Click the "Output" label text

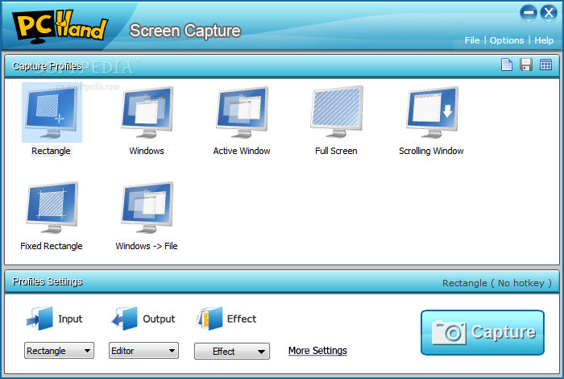click(159, 319)
